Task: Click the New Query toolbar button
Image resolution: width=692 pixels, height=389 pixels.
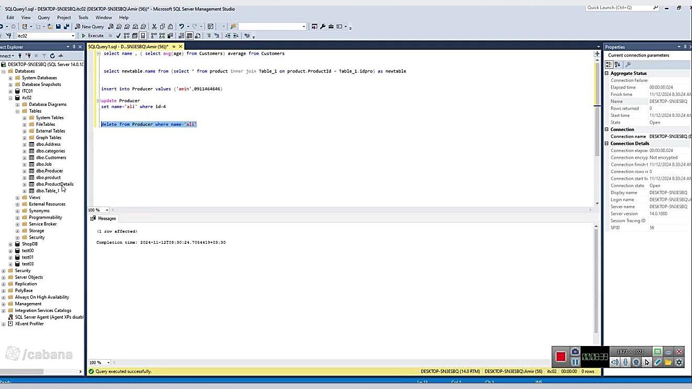Action: click(x=90, y=27)
